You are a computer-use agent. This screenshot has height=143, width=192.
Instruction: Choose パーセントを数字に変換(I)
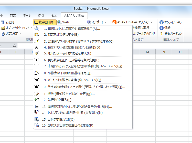click(83, 80)
